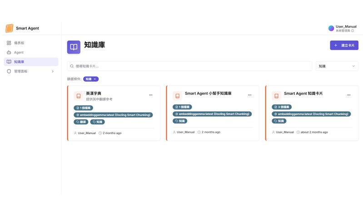Viewport: 363px width, 206px height.
Task: Remove the 知識 filter chip
Action: point(94,79)
